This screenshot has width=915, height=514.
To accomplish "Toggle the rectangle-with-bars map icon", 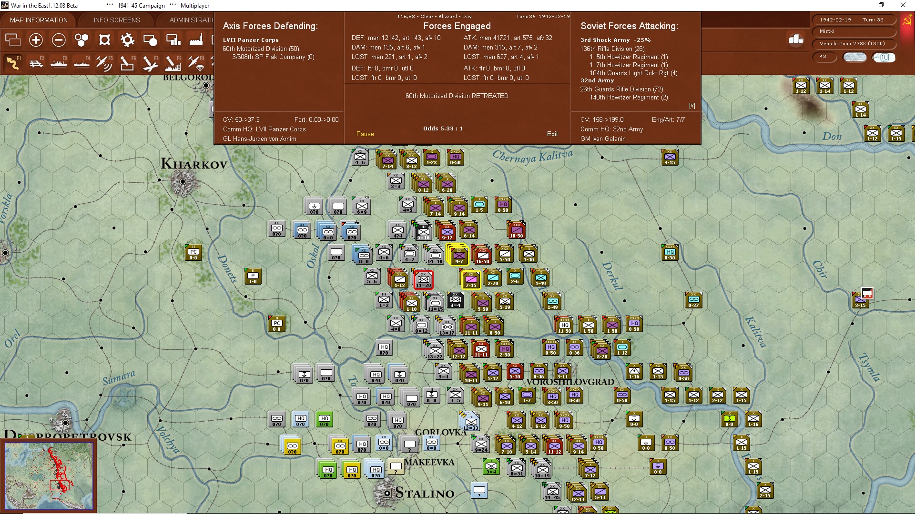I will [173, 40].
